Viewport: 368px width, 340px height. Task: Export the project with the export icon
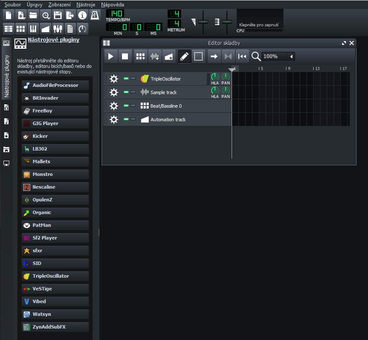70,15
